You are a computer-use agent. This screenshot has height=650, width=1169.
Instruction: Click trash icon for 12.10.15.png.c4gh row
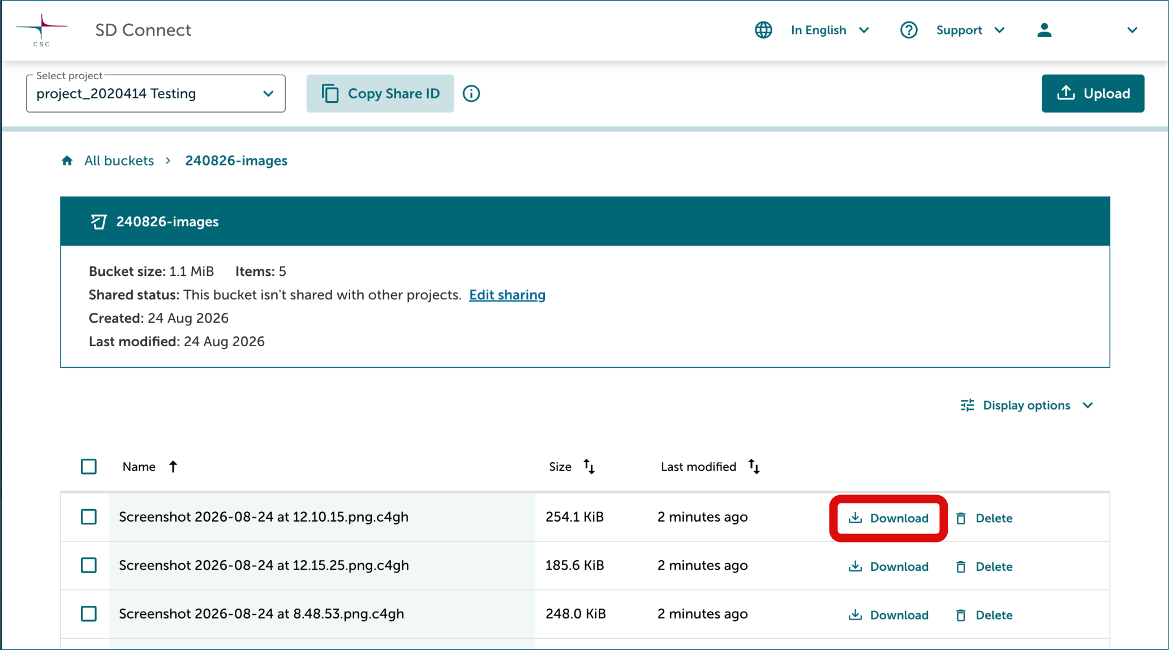[961, 518]
